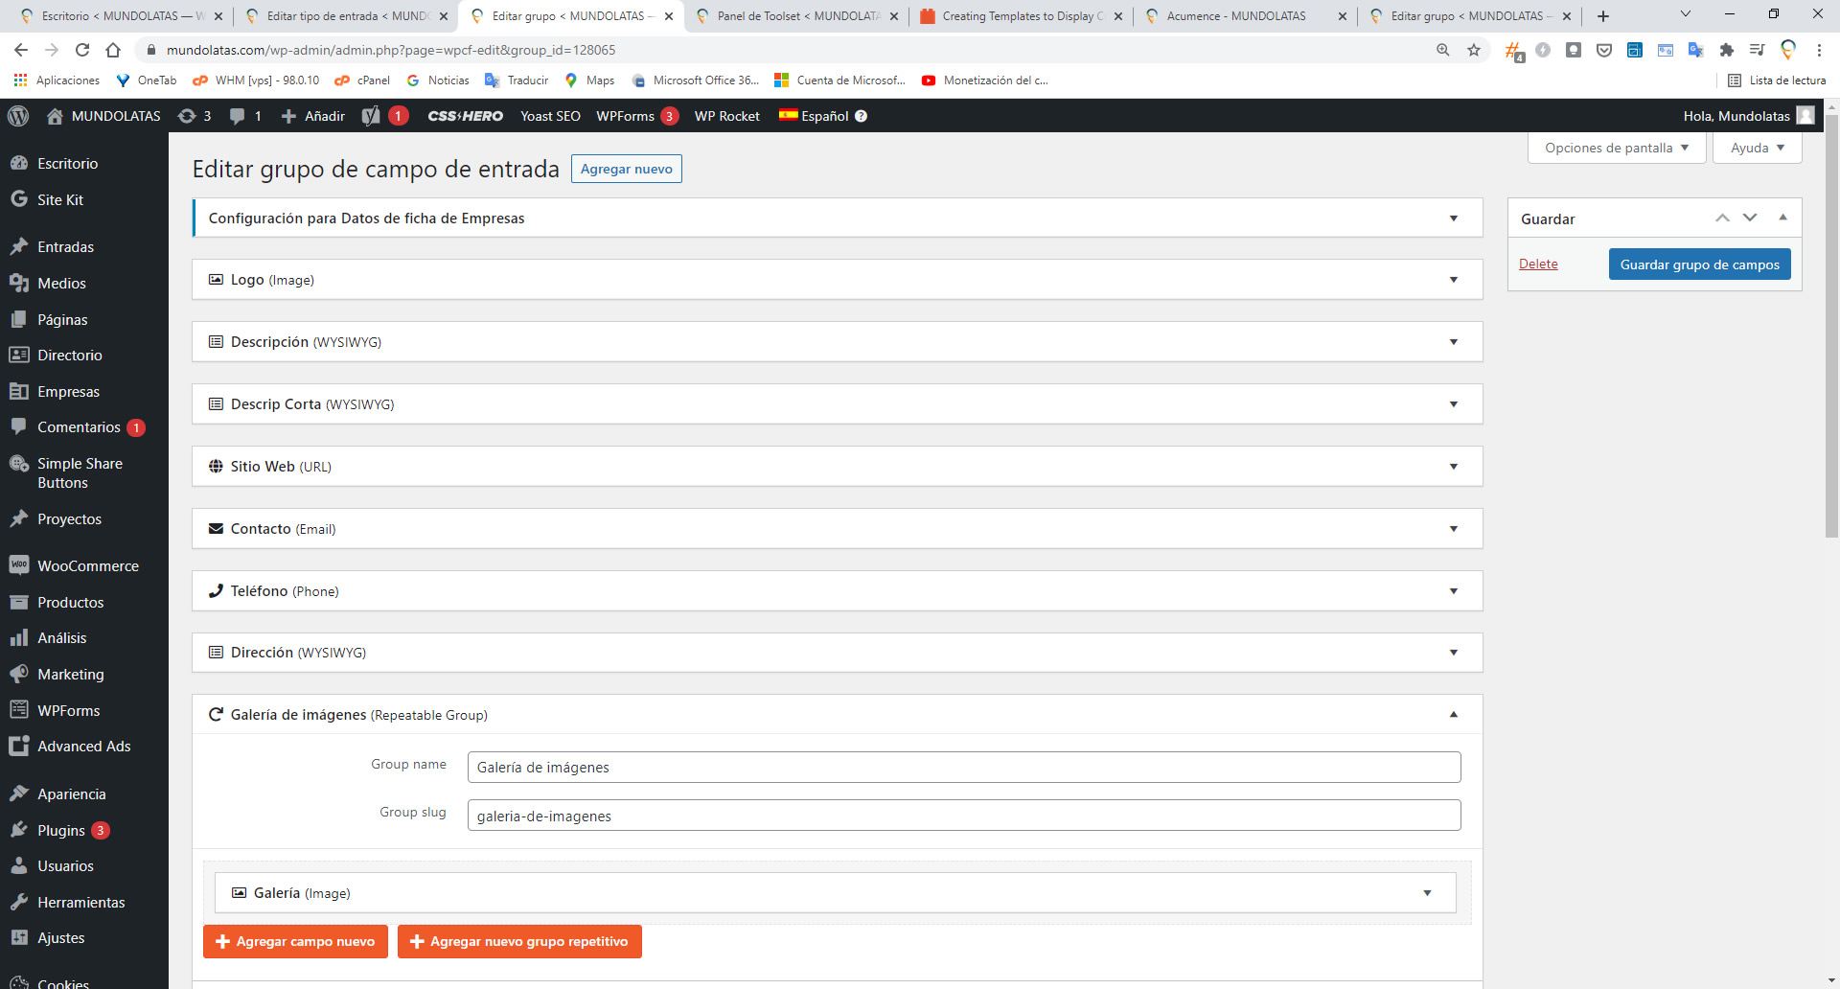Bookmark page with the star icon

[1474, 50]
